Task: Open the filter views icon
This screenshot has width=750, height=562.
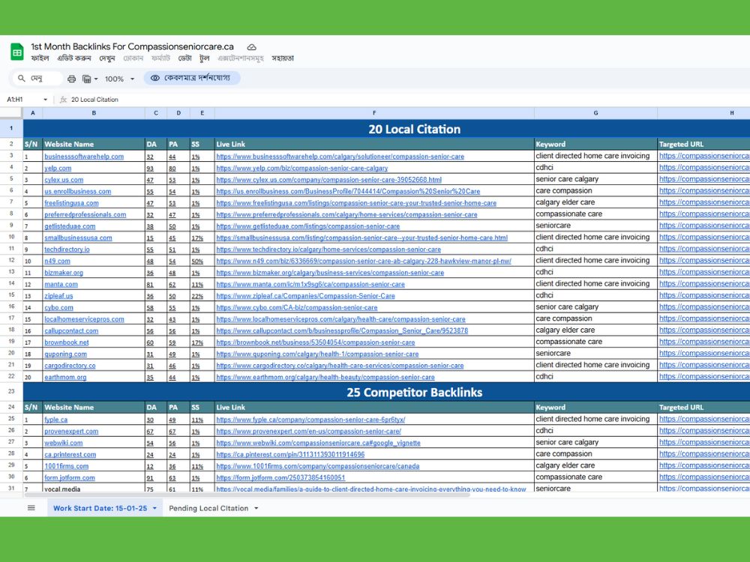Action: (87, 79)
